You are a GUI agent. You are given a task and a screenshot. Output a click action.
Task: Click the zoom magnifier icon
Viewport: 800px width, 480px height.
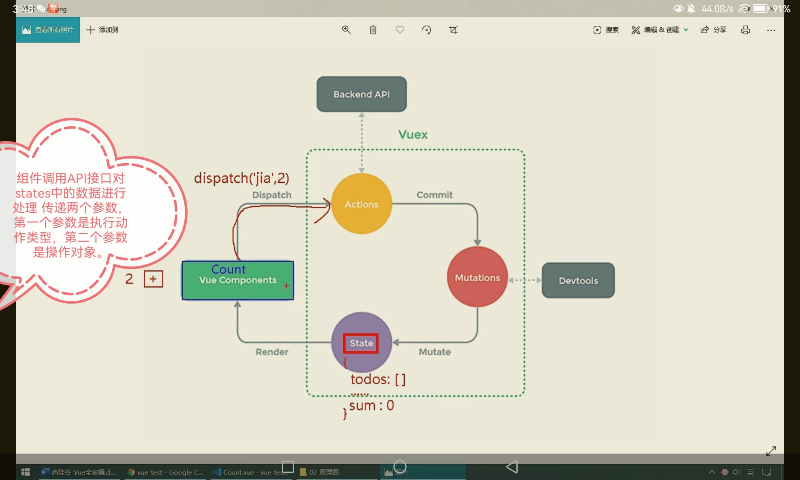click(346, 30)
